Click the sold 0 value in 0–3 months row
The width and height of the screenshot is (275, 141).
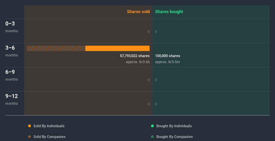pyautogui.click(x=149, y=32)
